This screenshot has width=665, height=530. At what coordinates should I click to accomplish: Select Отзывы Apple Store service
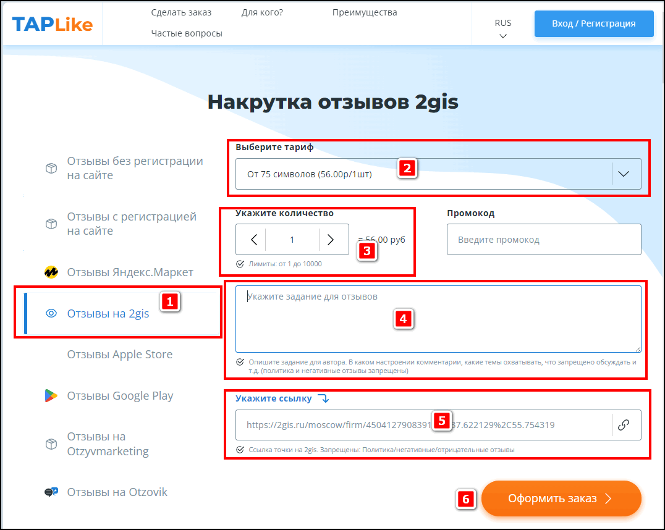(x=120, y=355)
